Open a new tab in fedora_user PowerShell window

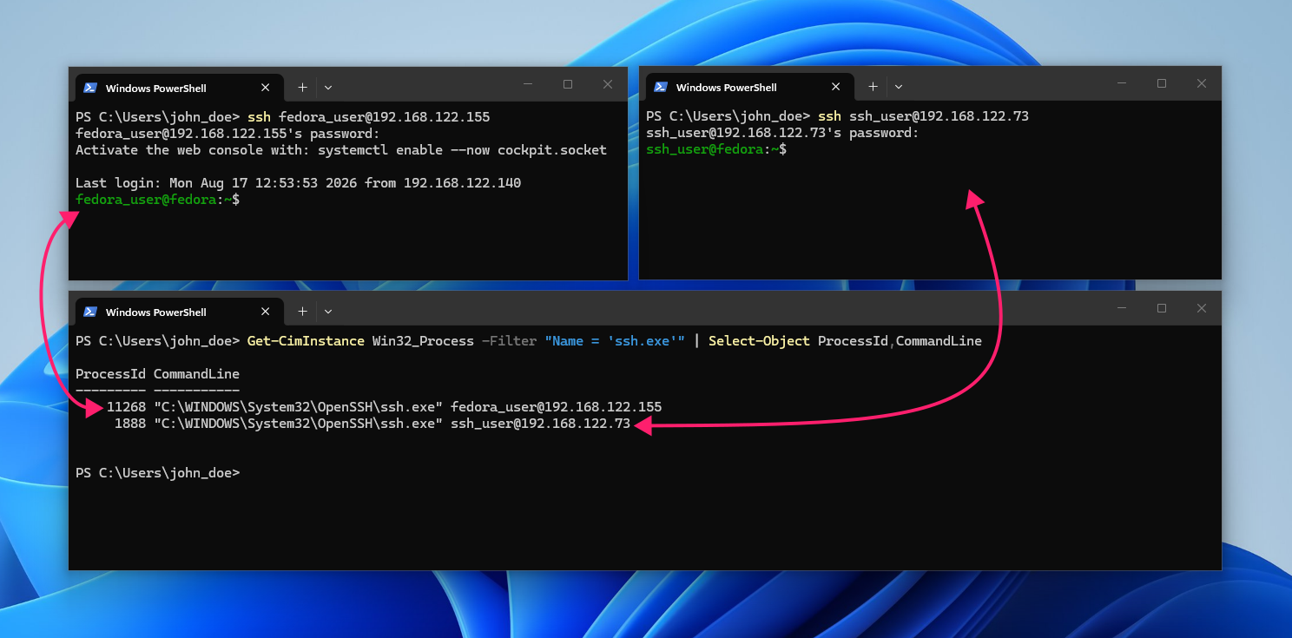point(302,88)
